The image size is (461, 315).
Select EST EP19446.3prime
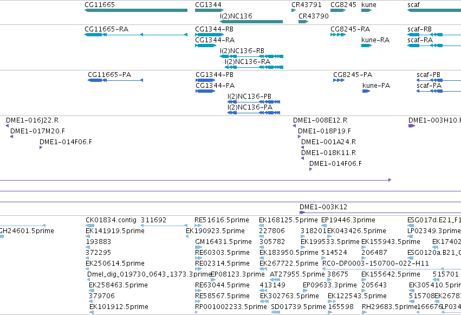click(x=348, y=220)
